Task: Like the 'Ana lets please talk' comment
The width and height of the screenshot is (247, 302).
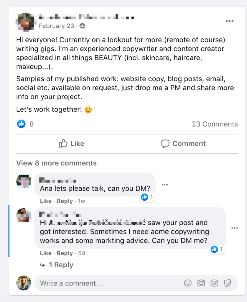Action: (46, 201)
